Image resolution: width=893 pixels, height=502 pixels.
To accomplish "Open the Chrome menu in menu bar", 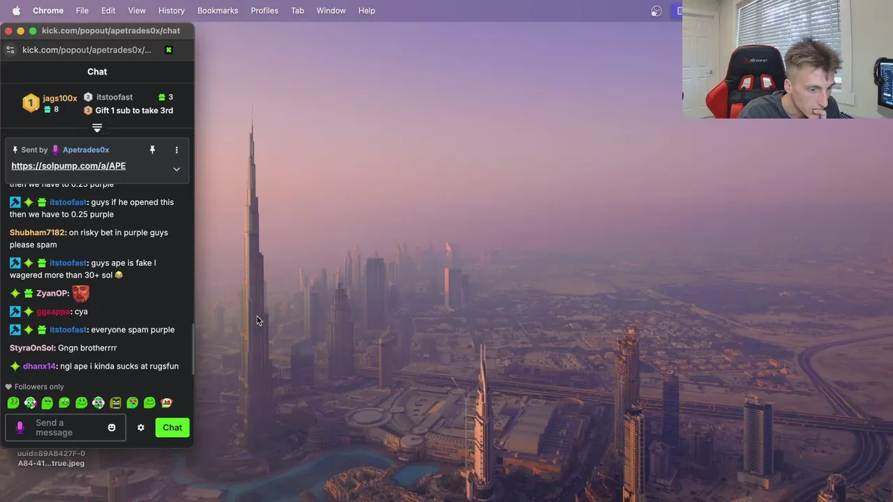I will pos(48,10).
